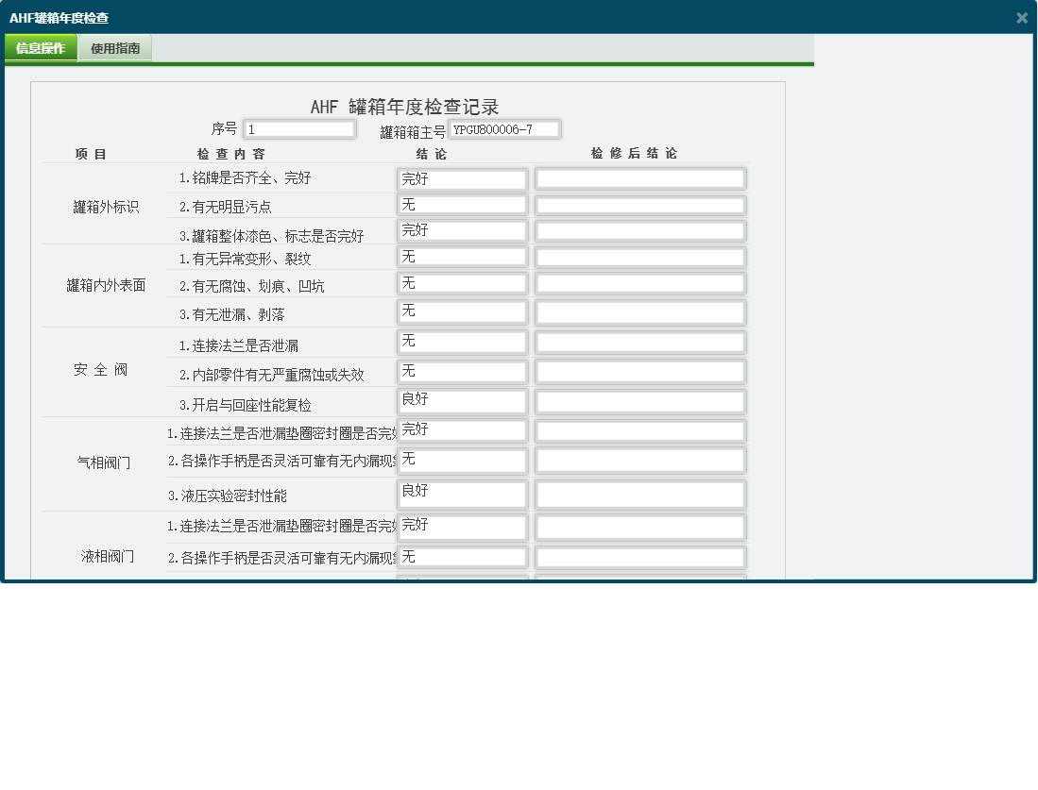The height and width of the screenshot is (790, 1038).
Task: Edit result for 液相阀门 各操作手柄是否灵活
Action: tap(462, 556)
